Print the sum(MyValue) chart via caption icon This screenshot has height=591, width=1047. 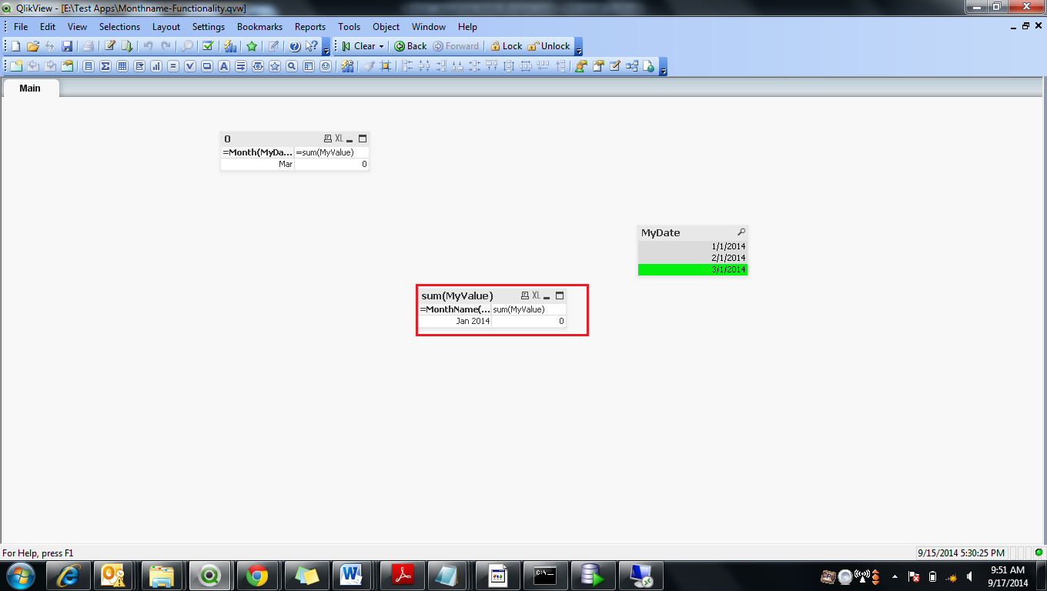click(x=525, y=295)
